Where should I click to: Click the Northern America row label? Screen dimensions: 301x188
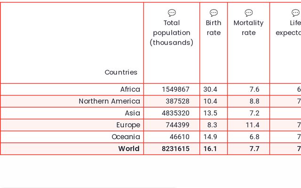[x=109, y=101]
